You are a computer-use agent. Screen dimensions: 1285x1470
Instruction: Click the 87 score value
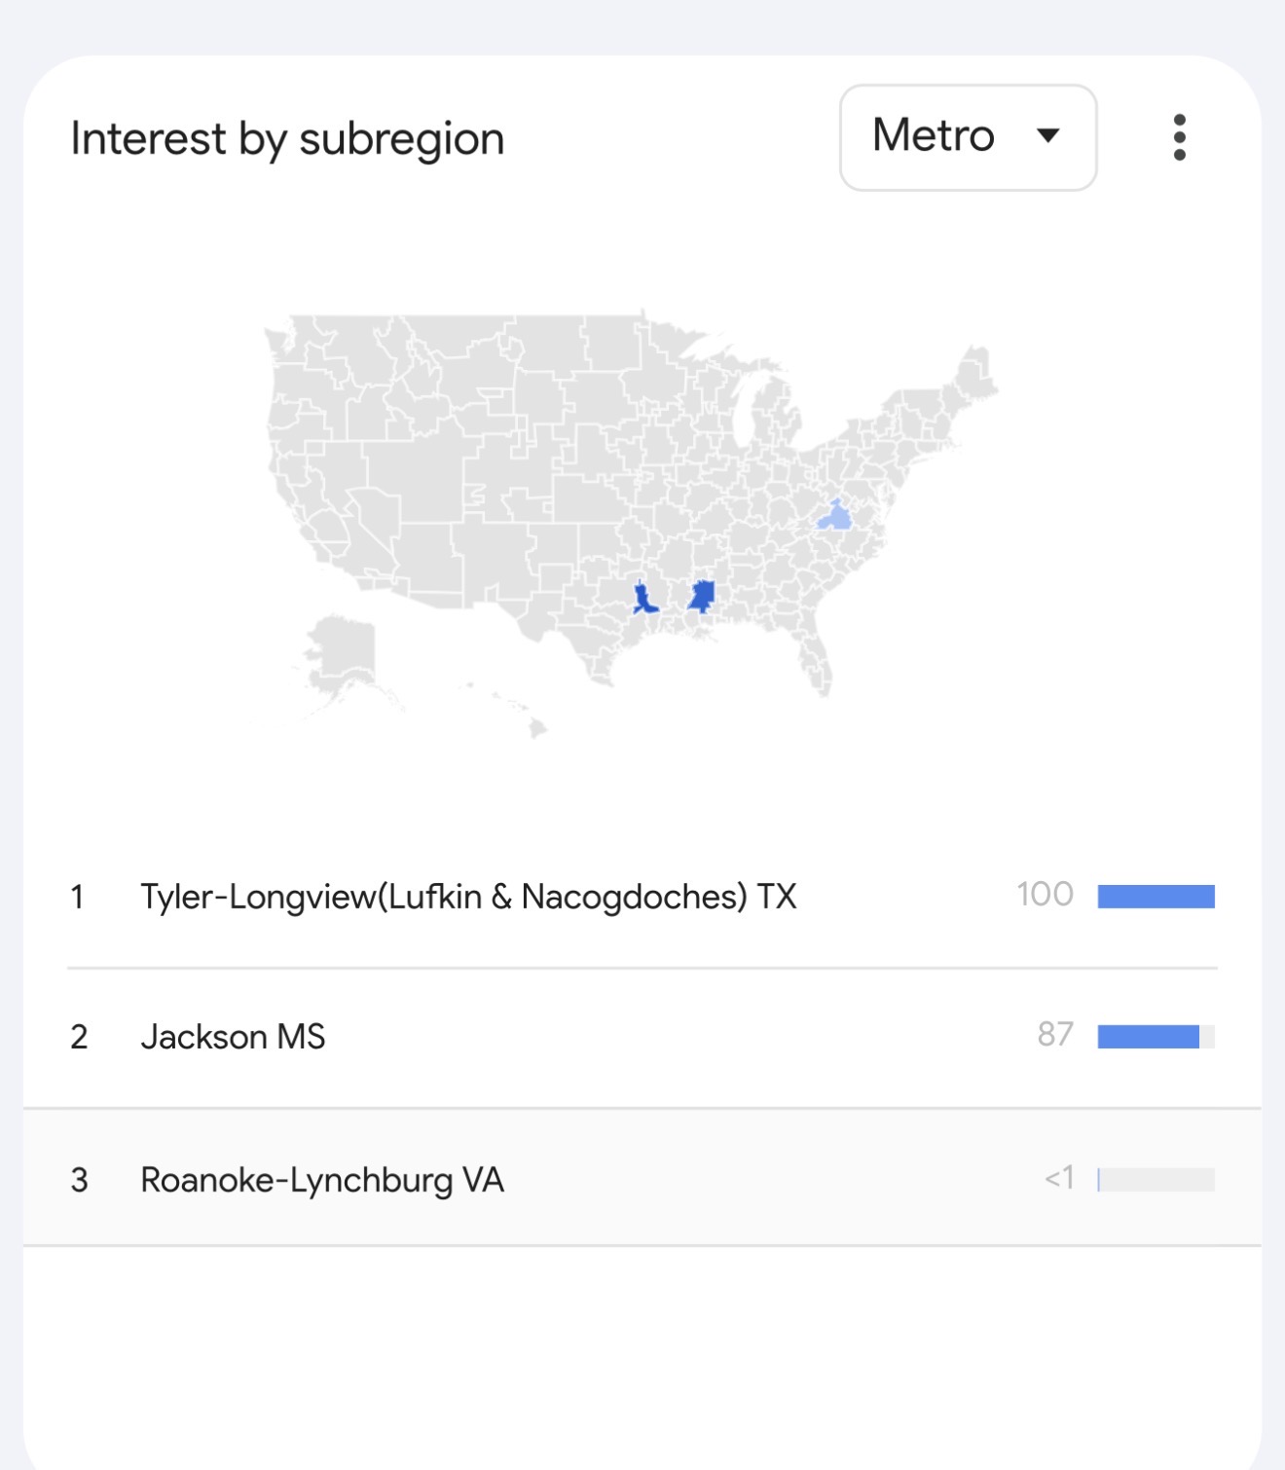(1055, 1034)
